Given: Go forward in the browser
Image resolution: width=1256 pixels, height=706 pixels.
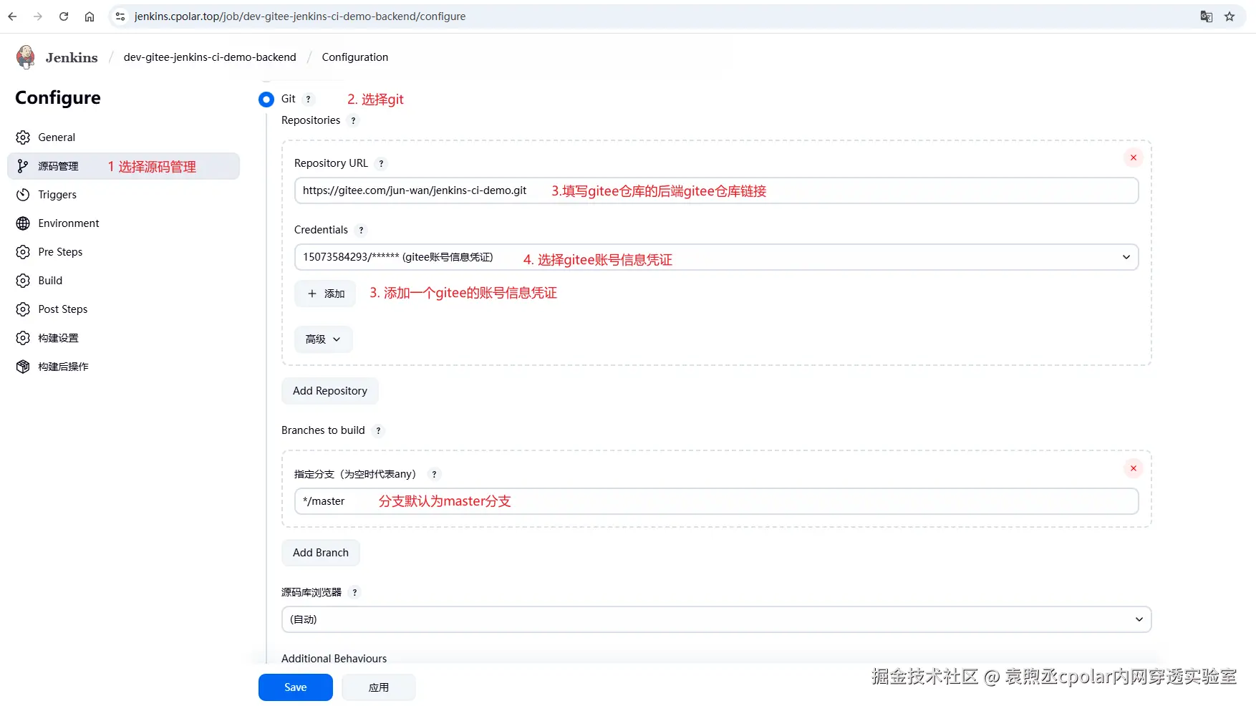Looking at the screenshot, I should [x=38, y=16].
